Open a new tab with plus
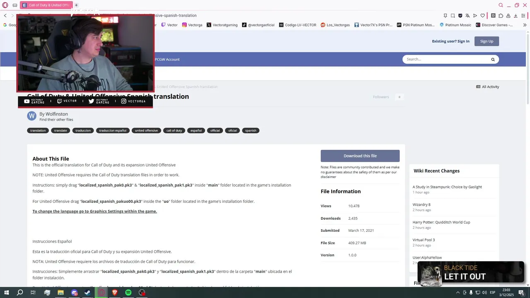The height and width of the screenshot is (298, 530). click(x=76, y=5)
